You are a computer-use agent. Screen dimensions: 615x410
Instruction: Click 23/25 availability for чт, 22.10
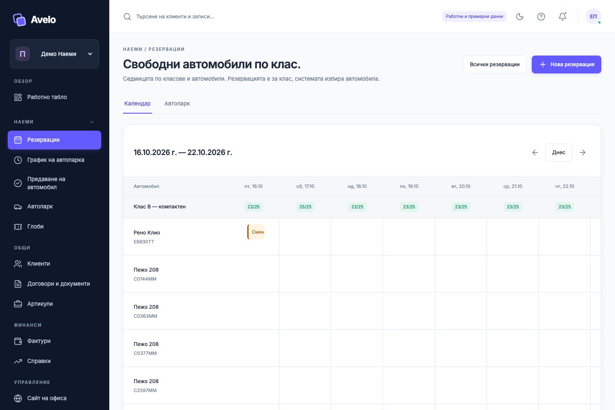565,207
